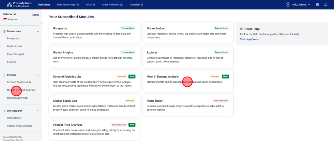Open the settings gear icon
The width and height of the screenshot is (334, 141).
(x=317, y=5)
